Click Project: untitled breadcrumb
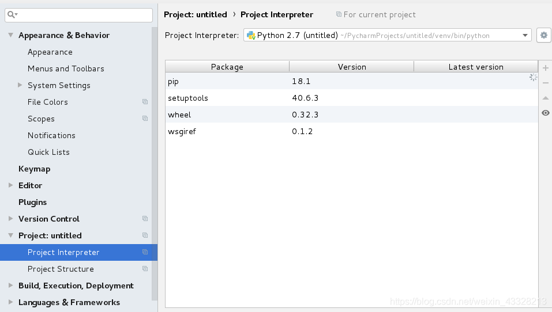 click(196, 14)
